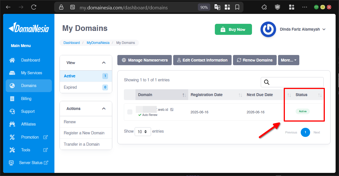
Task: Select the Expired filter in View panel
Action: [70, 87]
